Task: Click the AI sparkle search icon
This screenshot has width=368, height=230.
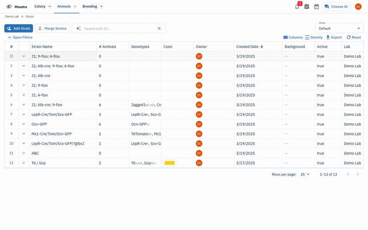Action: coord(78,28)
